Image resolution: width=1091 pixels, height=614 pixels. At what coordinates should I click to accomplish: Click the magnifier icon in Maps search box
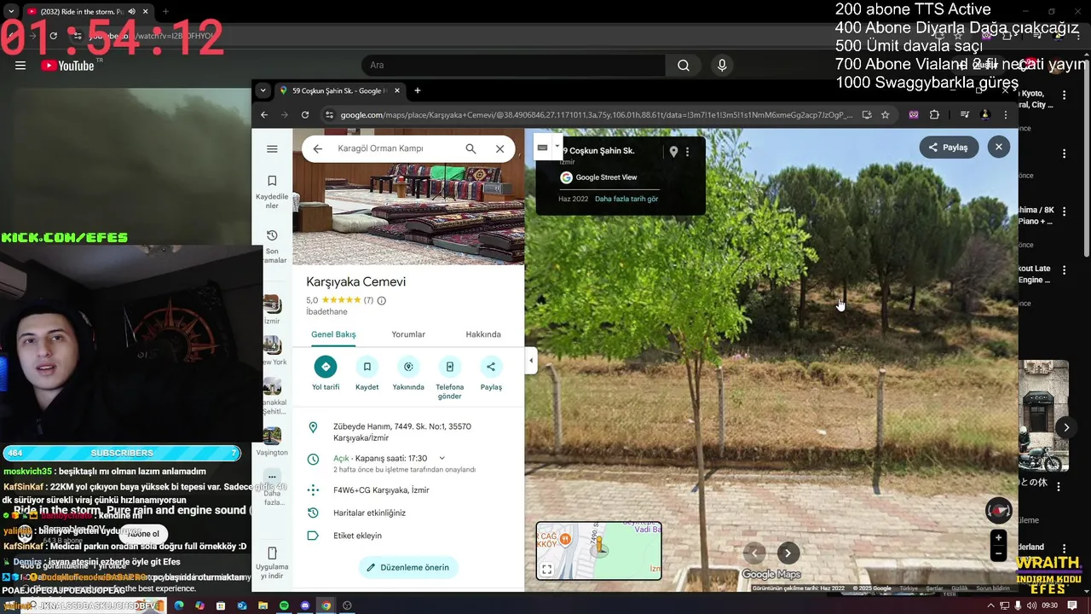(x=470, y=148)
